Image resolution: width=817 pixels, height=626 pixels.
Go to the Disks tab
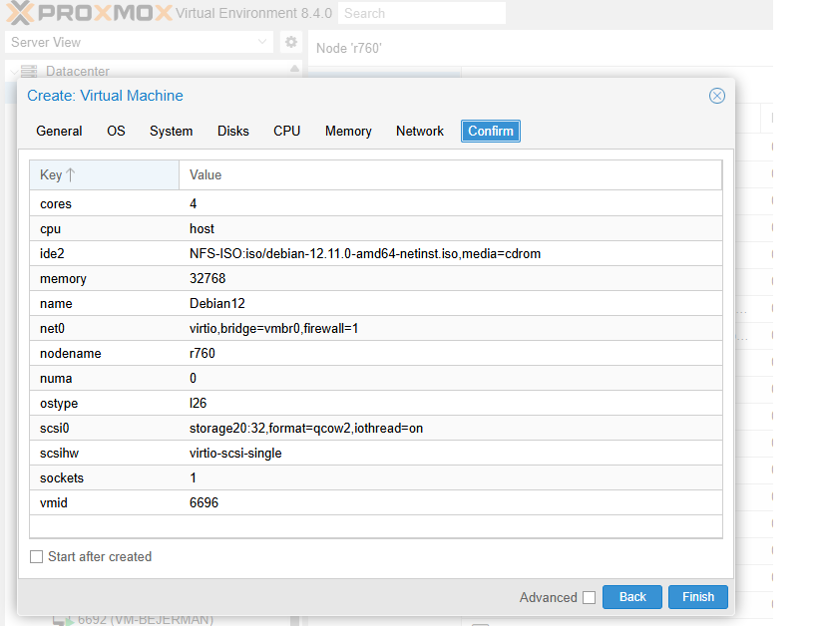coord(232,132)
